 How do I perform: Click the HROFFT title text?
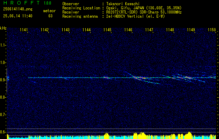[x=22, y=3]
